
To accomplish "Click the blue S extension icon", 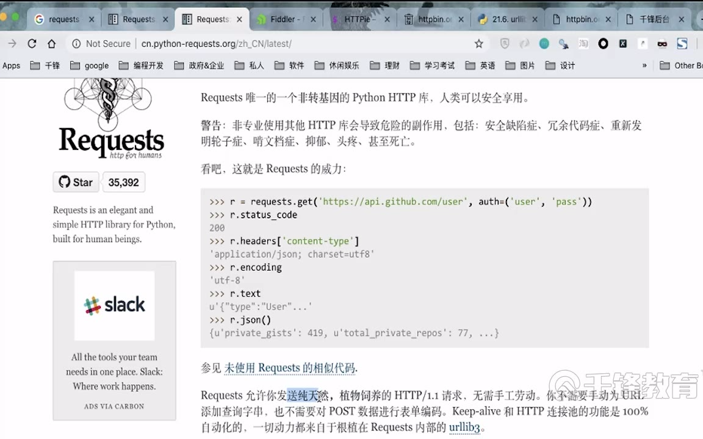I will point(682,44).
